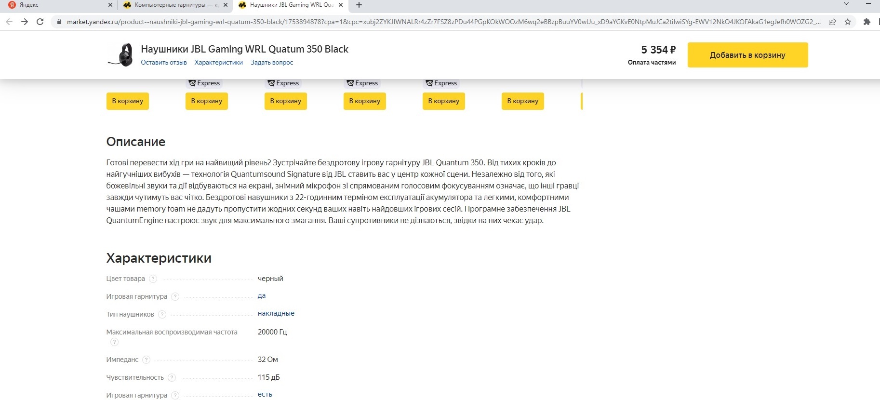Click Оставить отзыв link
This screenshot has height=400, width=880.
pos(164,62)
